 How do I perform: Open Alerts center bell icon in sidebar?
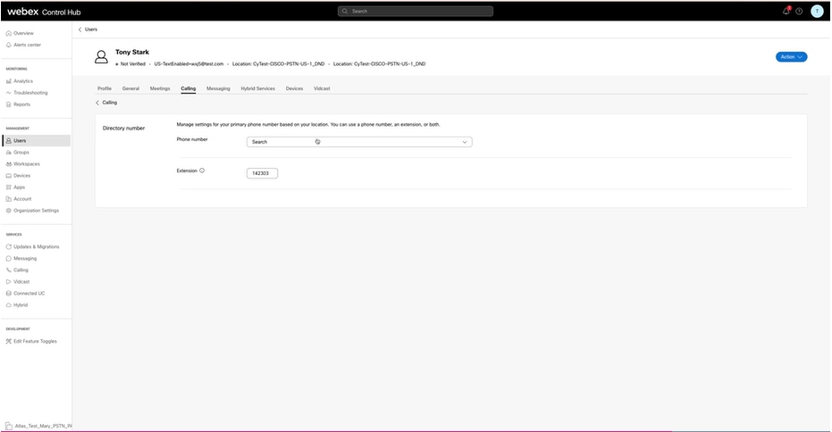click(x=9, y=45)
